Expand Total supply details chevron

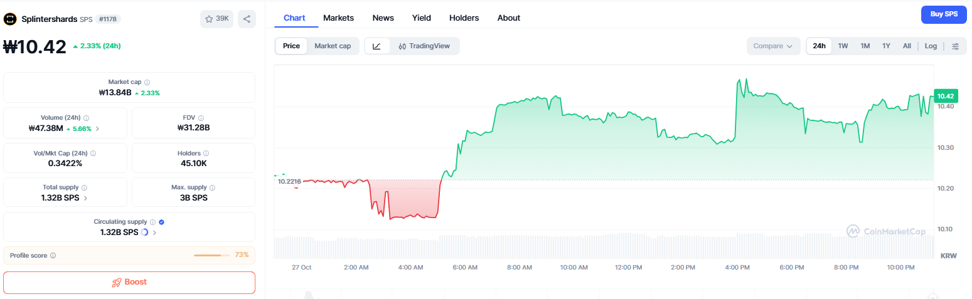[85, 198]
